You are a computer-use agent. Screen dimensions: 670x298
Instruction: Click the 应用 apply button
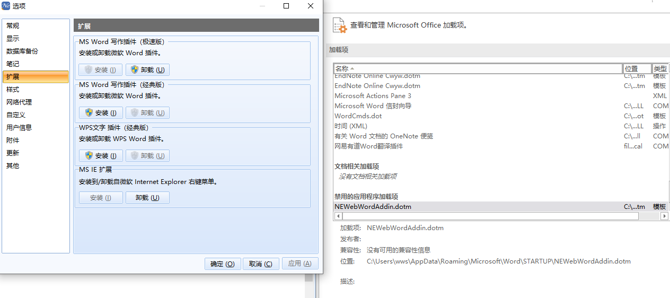(300, 264)
